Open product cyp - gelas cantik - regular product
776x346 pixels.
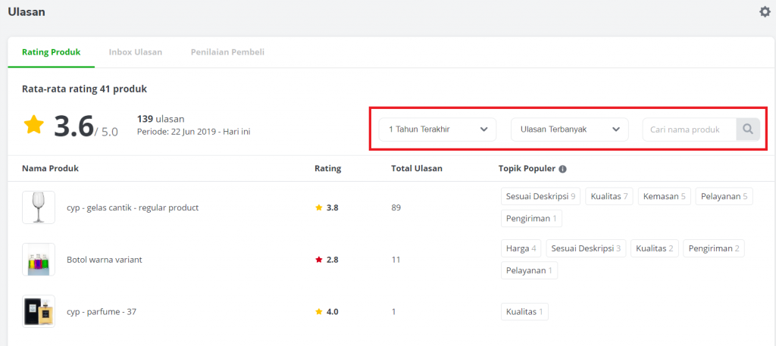pyautogui.click(x=133, y=207)
